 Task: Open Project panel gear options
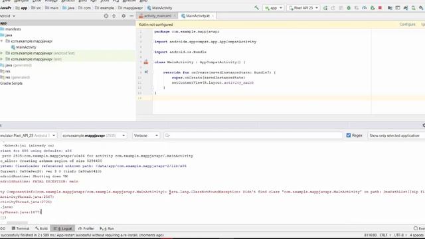click(x=124, y=16)
